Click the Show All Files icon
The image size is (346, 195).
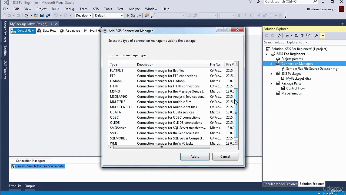pos(308,35)
